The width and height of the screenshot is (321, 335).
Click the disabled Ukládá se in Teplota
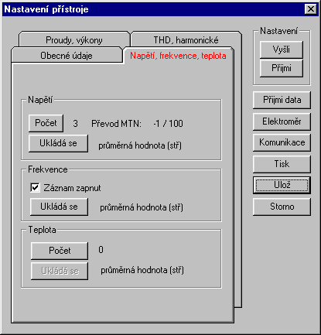(60, 271)
